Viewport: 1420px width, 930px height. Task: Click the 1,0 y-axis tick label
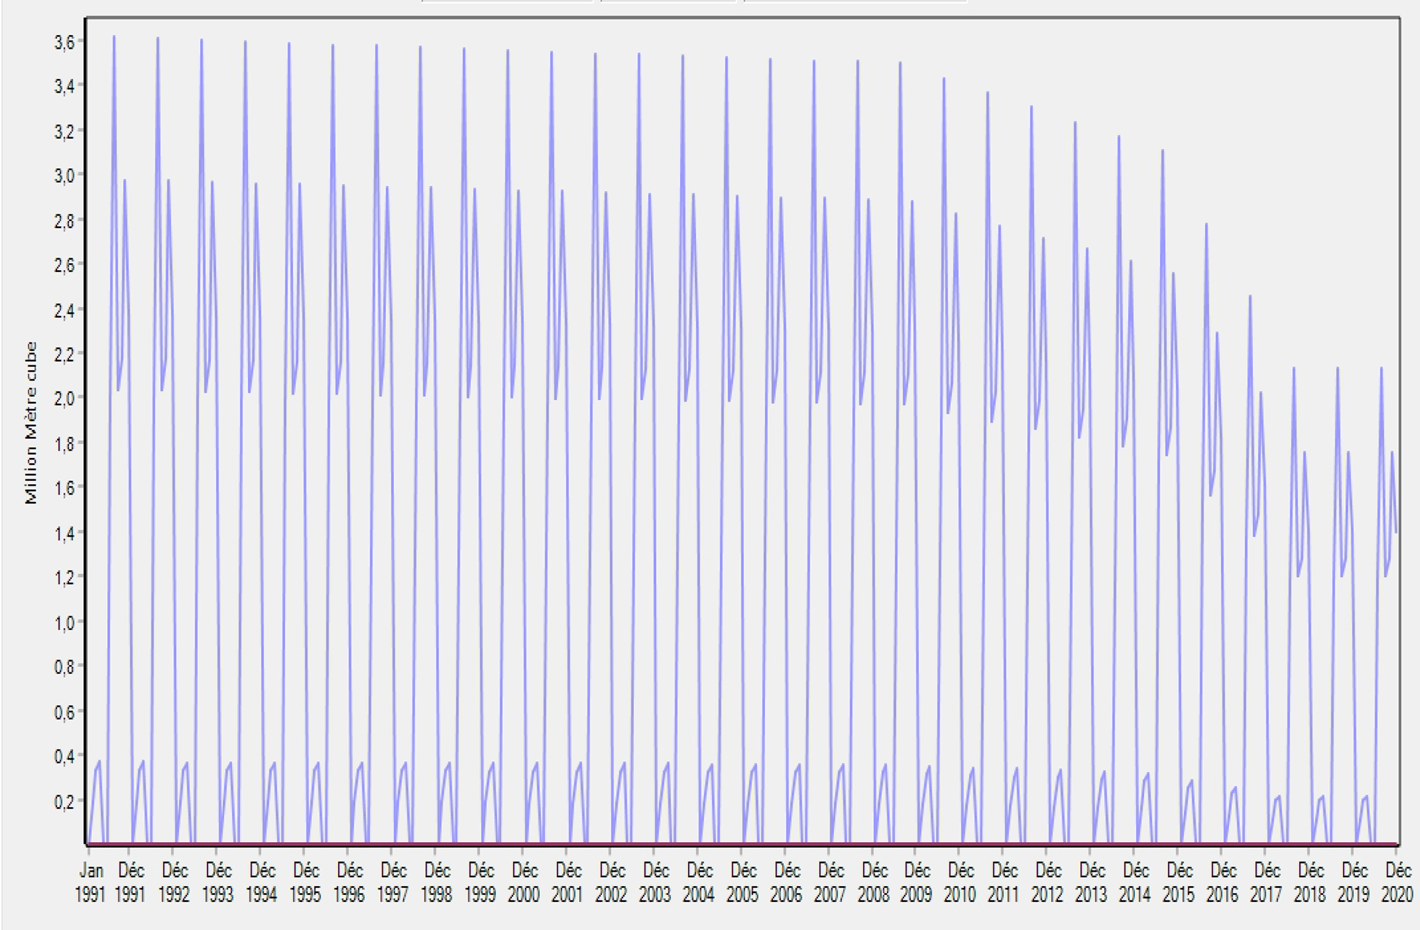click(64, 623)
